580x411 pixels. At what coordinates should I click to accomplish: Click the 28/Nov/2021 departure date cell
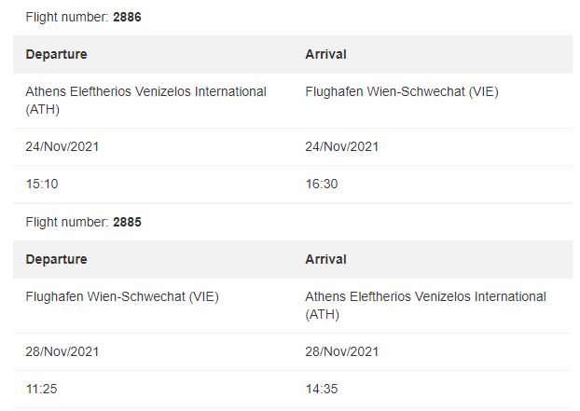pos(62,351)
